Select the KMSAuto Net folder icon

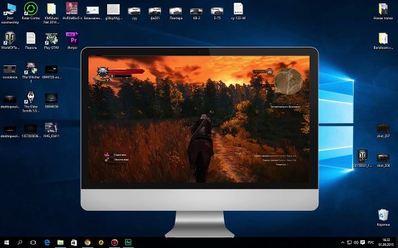[x=52, y=13]
